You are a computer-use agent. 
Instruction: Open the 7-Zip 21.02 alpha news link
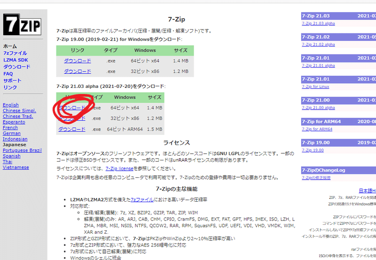tap(318, 44)
